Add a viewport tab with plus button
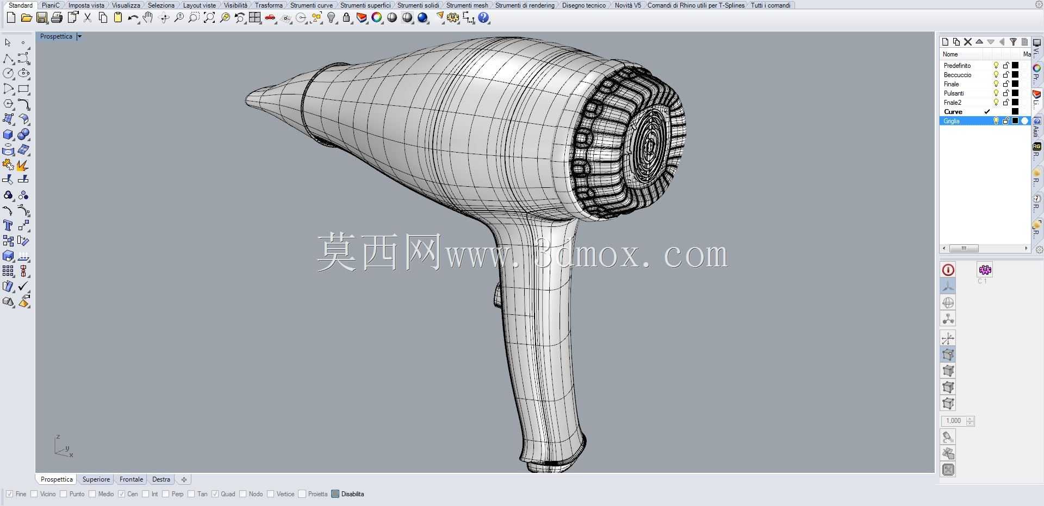 click(184, 479)
